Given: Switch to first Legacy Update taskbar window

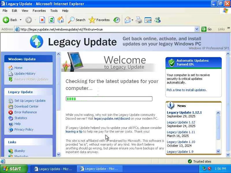Looking at the screenshot, I should tap(53, 169).
